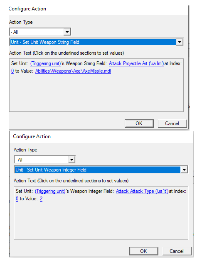Cancel the Integer Field Configure Action dialog

click(x=177, y=251)
